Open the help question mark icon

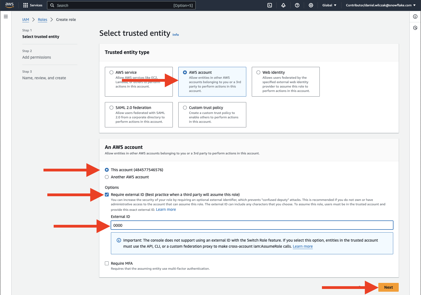(297, 5)
